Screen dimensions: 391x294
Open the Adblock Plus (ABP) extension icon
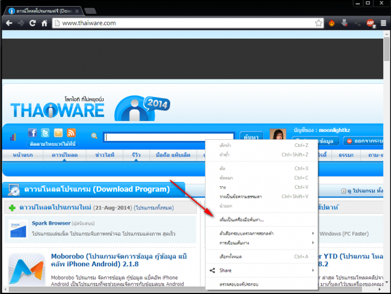coord(371,23)
